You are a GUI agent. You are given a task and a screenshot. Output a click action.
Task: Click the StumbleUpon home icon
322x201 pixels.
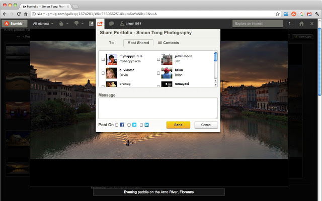(x=301, y=24)
